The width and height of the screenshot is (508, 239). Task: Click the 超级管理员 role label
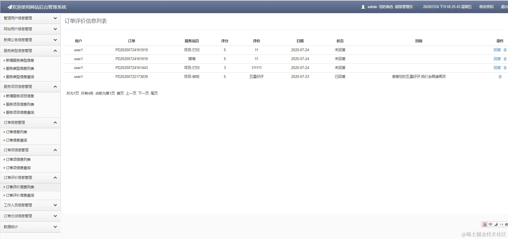pos(404,7)
